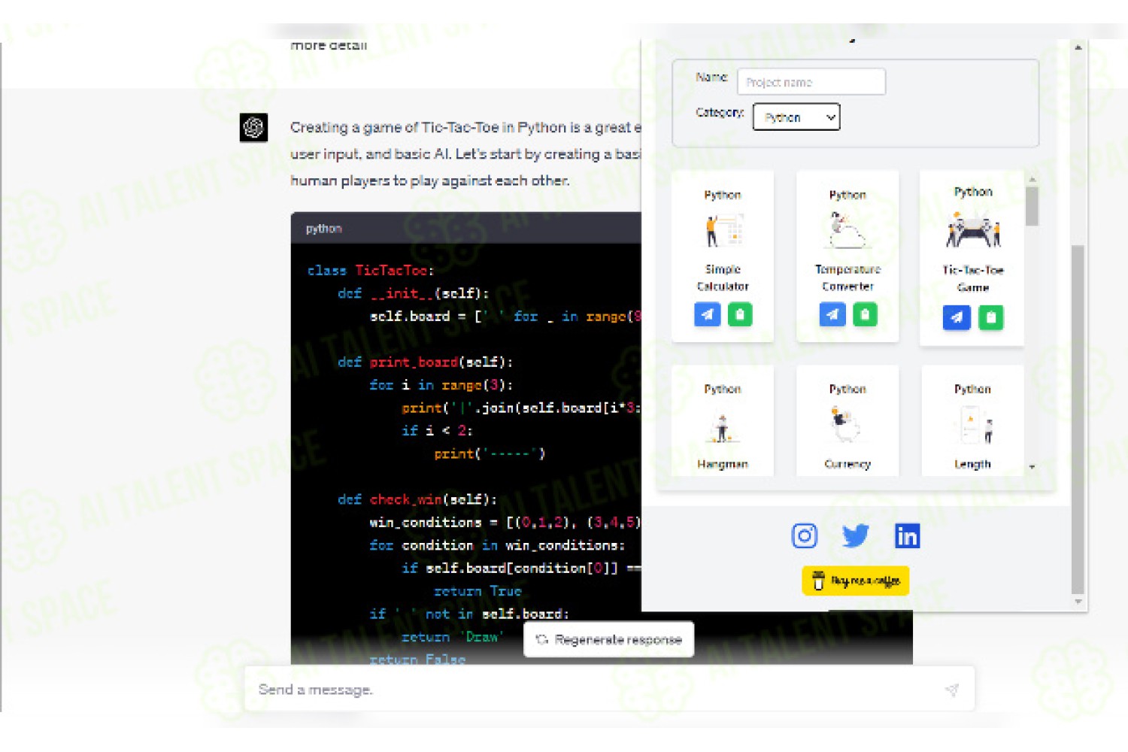The height and width of the screenshot is (752, 1128).
Task: Click the Name label in the form
Action: 711,77
